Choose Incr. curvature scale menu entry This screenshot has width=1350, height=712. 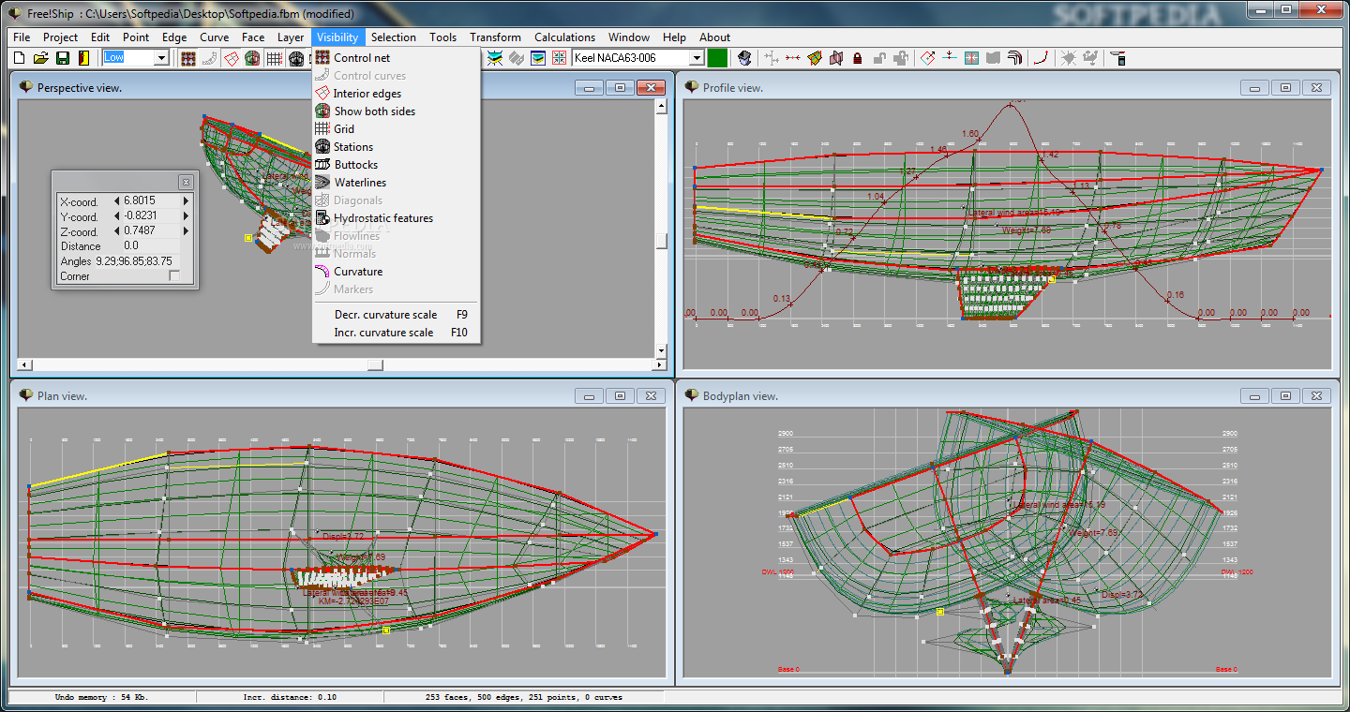coord(397,333)
